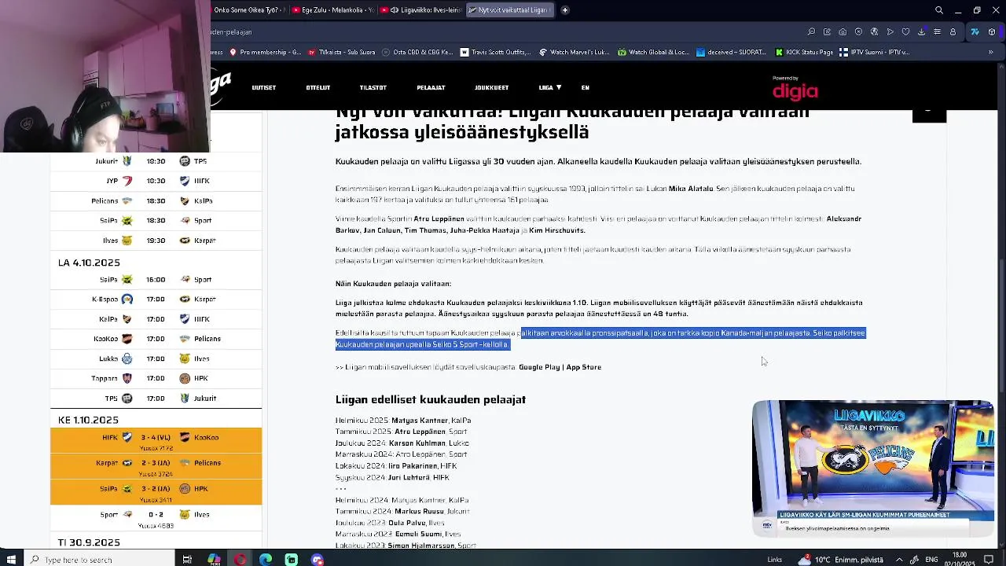Open the 'Watch Global & Loc...' bookmark
1006x566 pixels.
pos(653,53)
